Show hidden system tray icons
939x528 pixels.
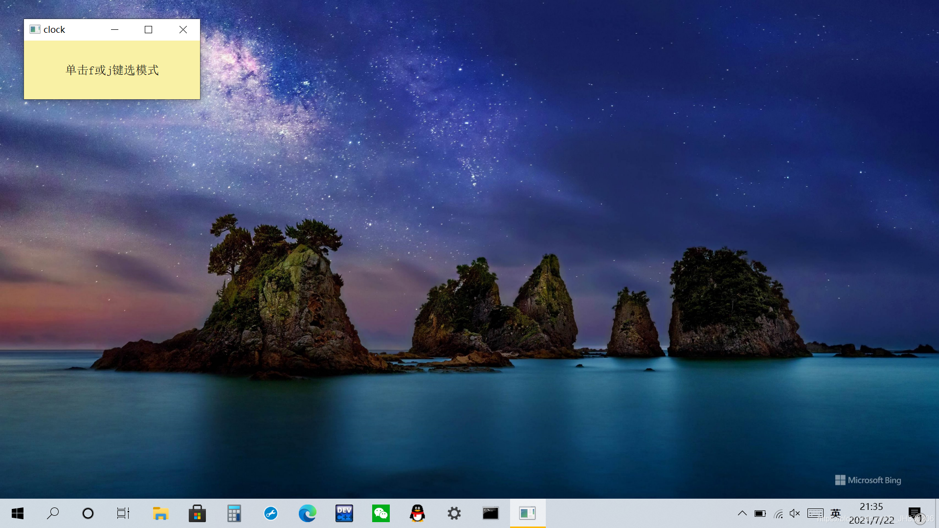click(x=742, y=513)
